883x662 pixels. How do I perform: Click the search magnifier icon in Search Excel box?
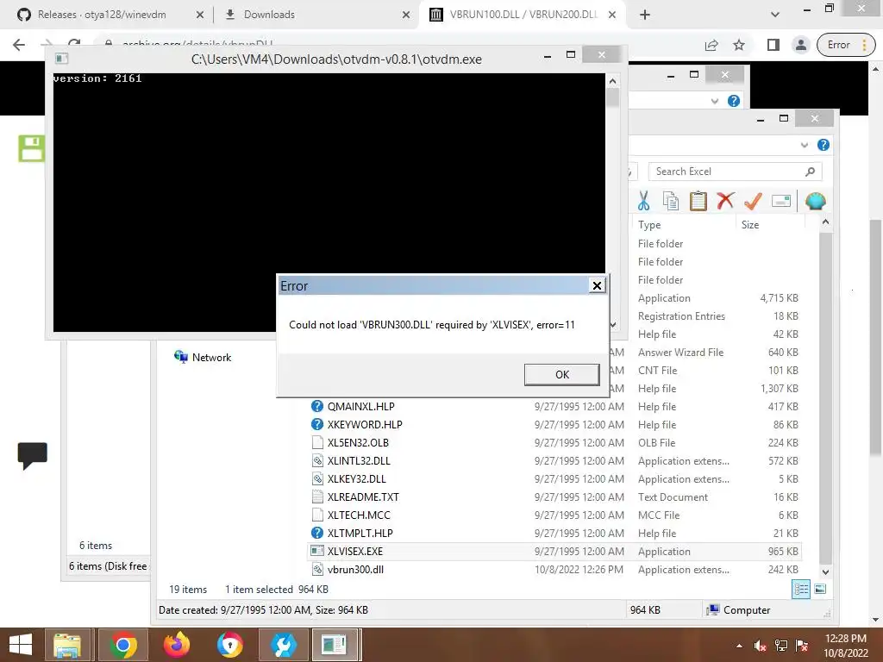[810, 172]
